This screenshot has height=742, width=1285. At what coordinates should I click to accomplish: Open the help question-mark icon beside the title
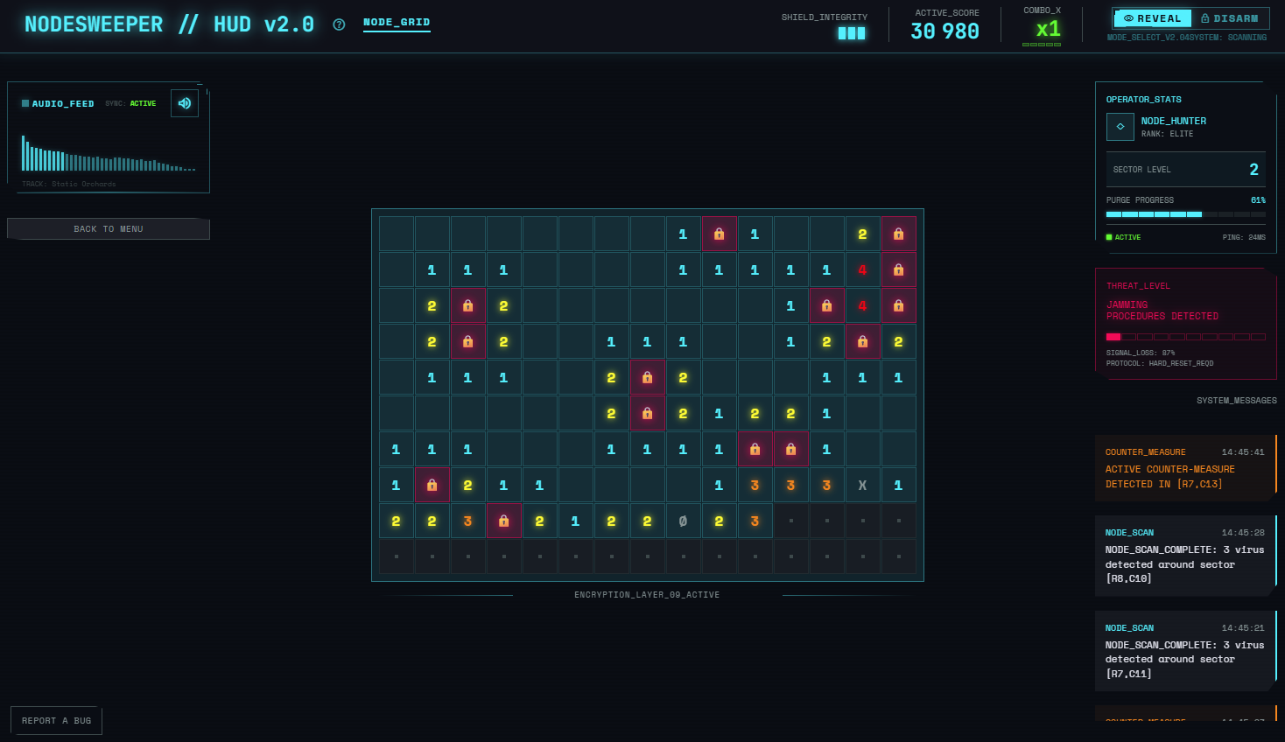(x=339, y=24)
